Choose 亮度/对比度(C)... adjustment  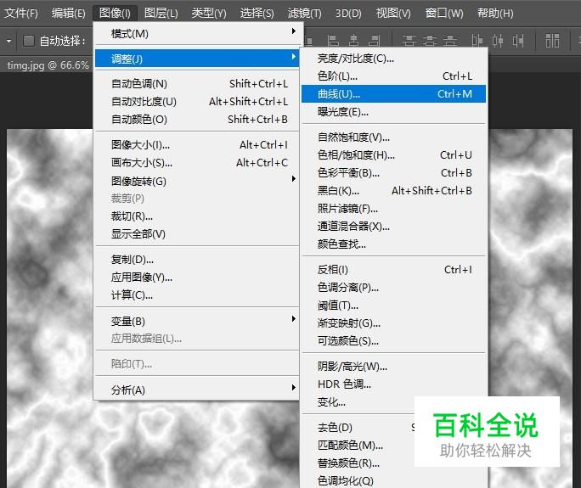(393, 58)
